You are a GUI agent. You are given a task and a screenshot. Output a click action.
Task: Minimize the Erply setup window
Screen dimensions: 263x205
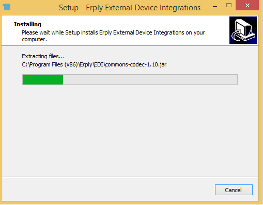pos(215,7)
